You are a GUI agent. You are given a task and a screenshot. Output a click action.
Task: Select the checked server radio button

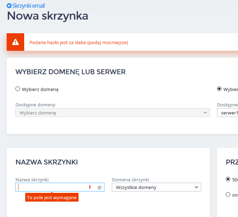click(219, 89)
